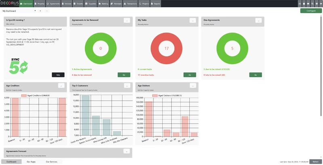Go to the Dashboard navigation tab
Image resolution: width=323 pixels, height=165 pixels.
pos(26,4)
